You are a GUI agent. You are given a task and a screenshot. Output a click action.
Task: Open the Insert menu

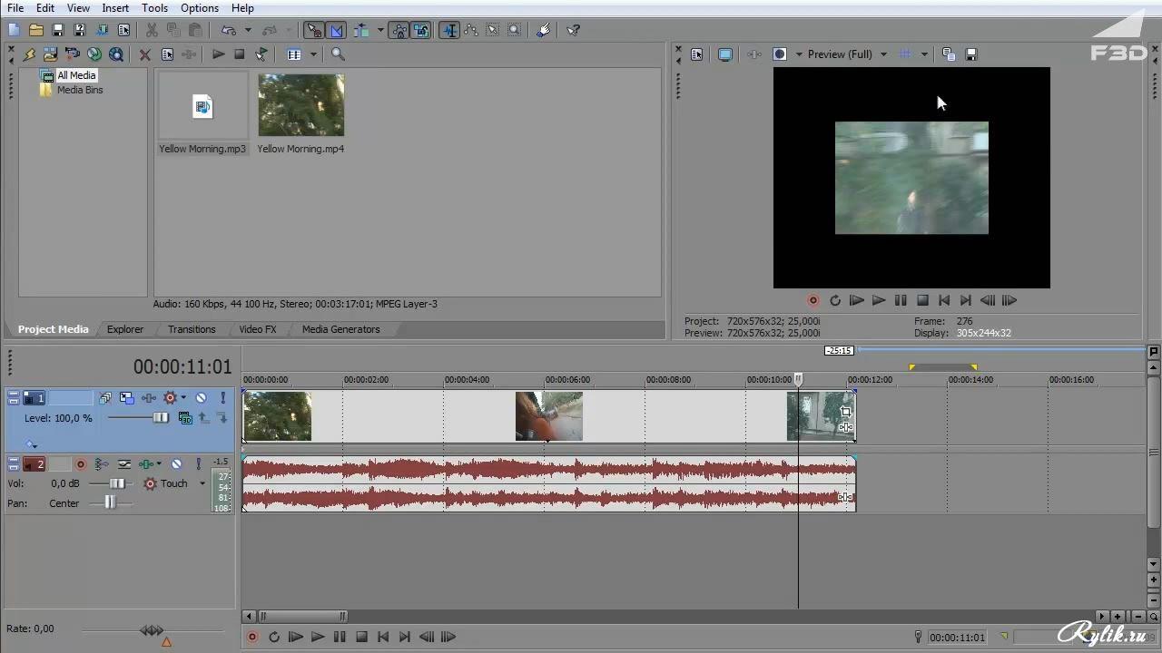pyautogui.click(x=115, y=8)
